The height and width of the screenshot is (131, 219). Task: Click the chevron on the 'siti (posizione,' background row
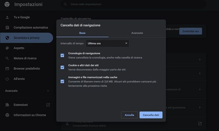click(200, 108)
